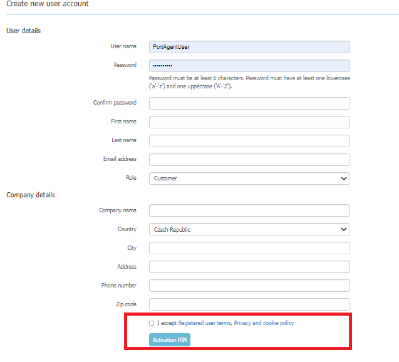Tick the I accept terms checkbox
This screenshot has width=399, height=362.
pyautogui.click(x=152, y=323)
